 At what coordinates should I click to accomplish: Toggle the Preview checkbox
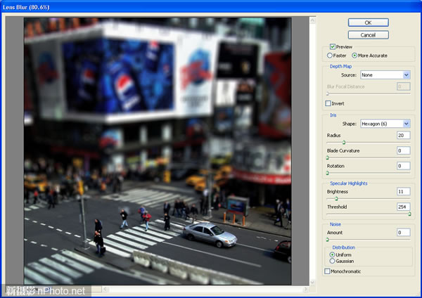pyautogui.click(x=333, y=46)
